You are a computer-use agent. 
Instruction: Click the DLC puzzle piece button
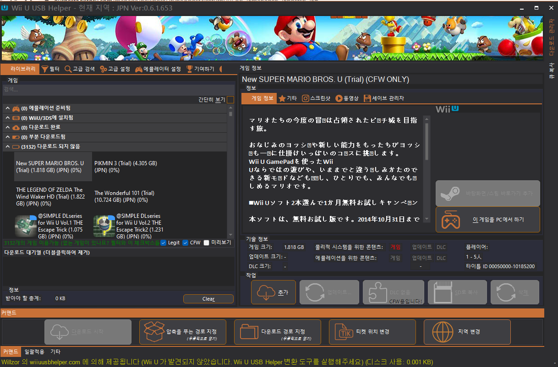[x=393, y=292]
